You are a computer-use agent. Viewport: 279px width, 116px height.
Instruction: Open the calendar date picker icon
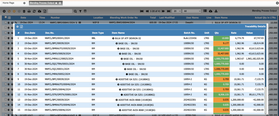[85, 11]
